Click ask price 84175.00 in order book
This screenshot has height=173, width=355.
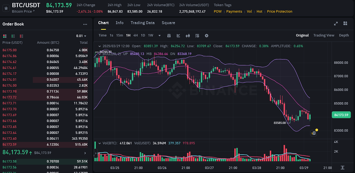[x=9, y=50]
